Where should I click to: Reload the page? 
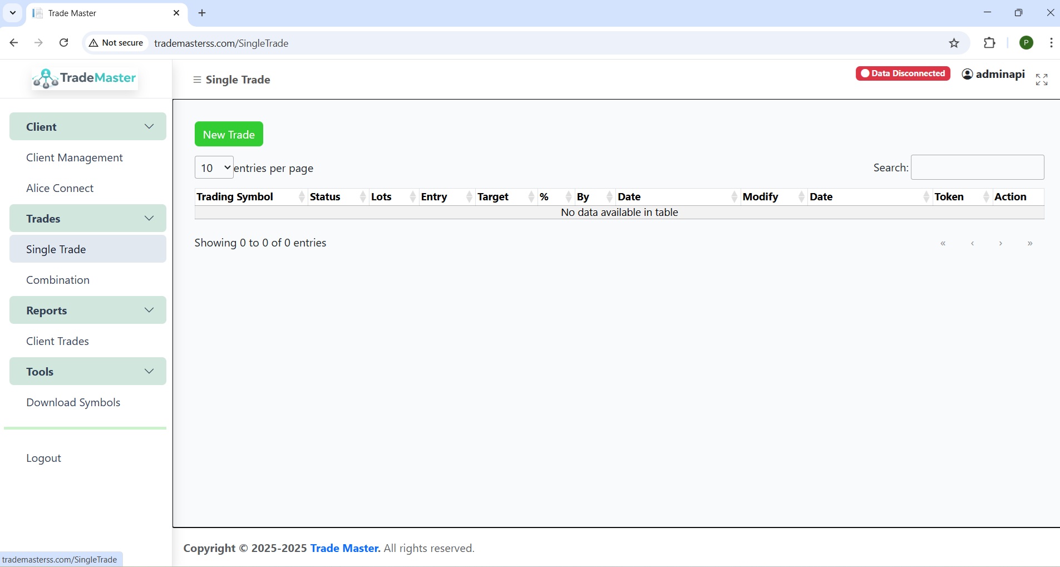pos(64,43)
